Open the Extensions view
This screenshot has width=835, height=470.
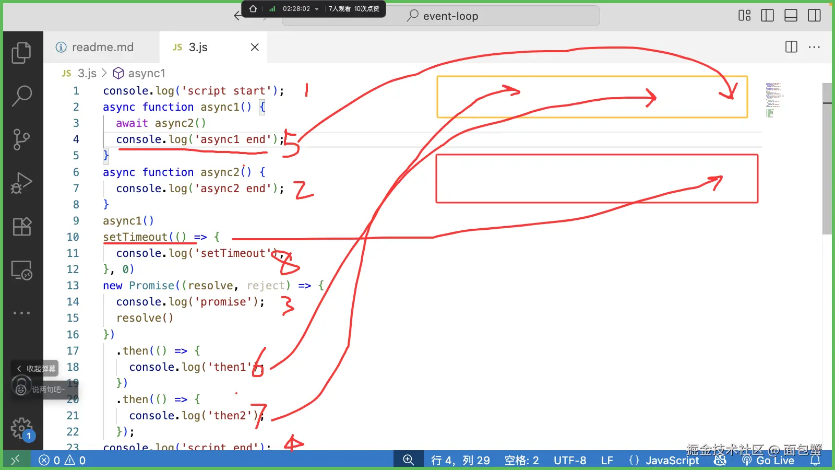pos(21,227)
